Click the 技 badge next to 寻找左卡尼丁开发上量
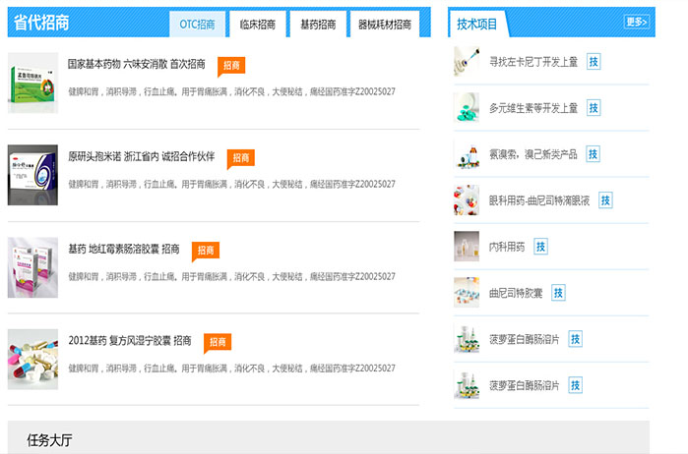This screenshot has width=688, height=454. coord(594,61)
